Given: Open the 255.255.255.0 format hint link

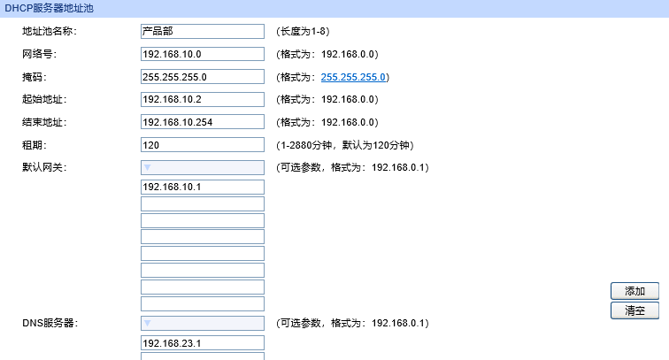Looking at the screenshot, I should point(353,77).
